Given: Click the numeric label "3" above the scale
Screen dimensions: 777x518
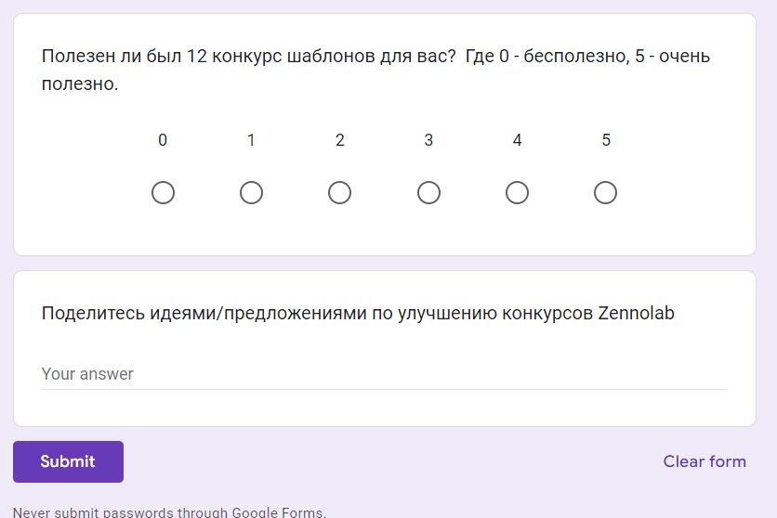Looking at the screenshot, I should tap(428, 140).
